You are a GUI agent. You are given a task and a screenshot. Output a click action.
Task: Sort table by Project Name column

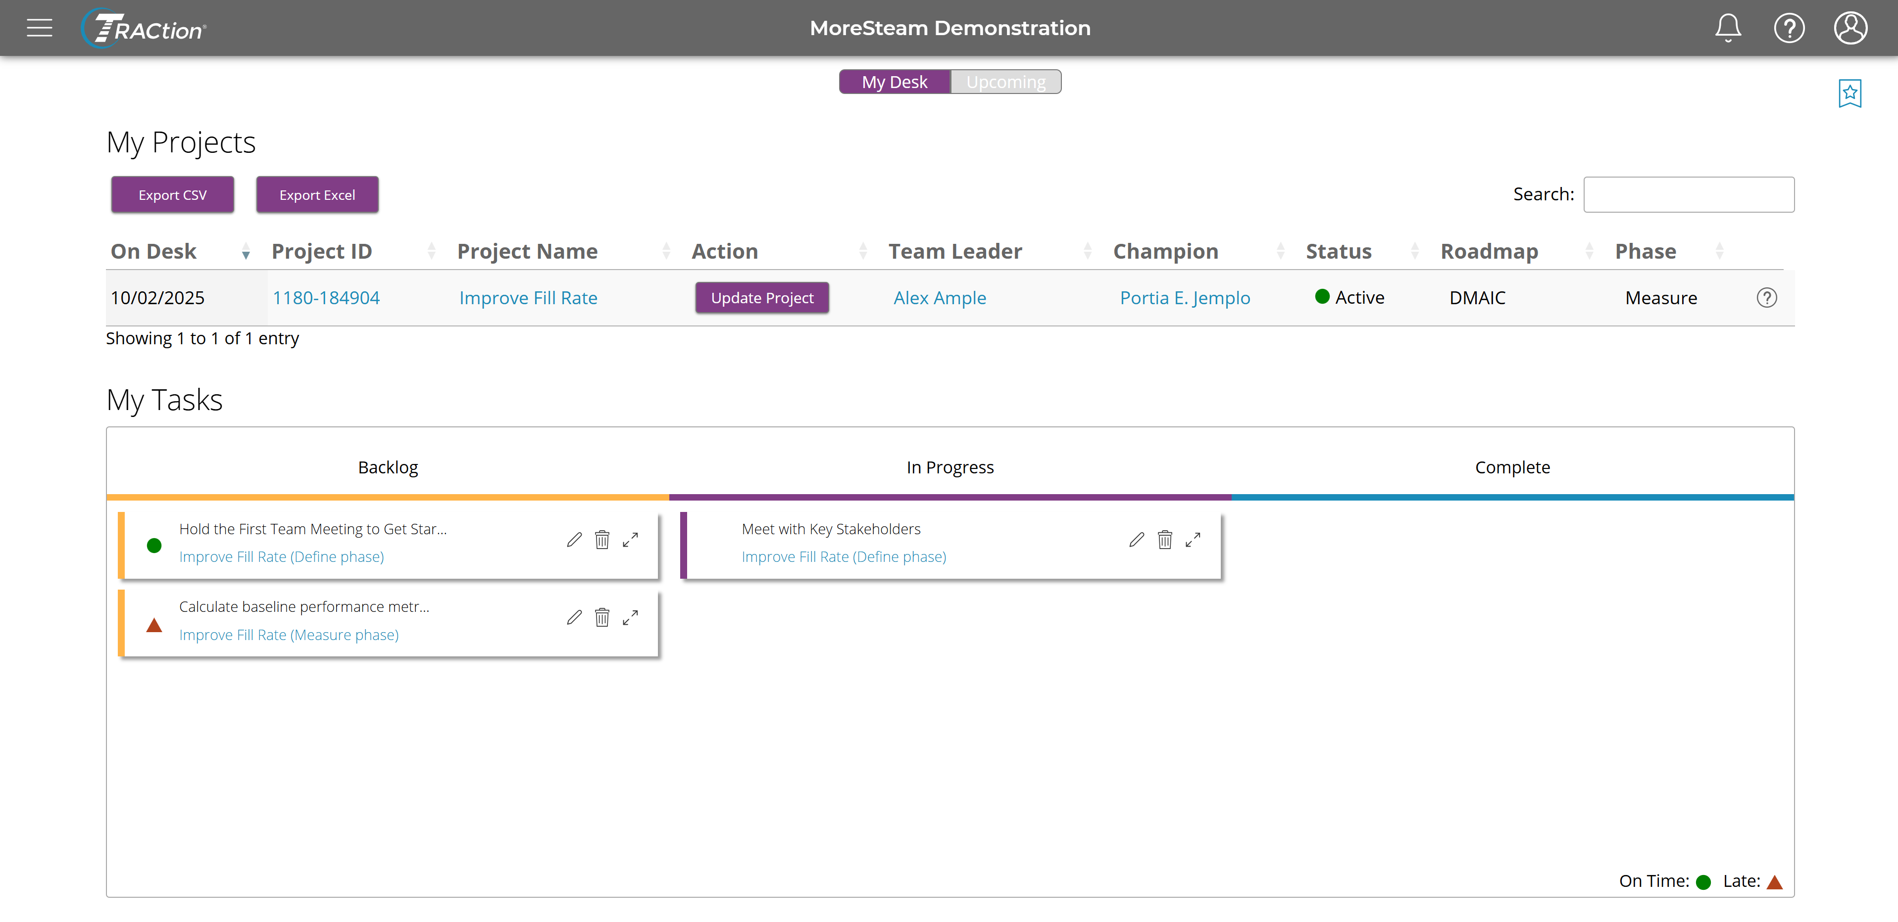point(527,252)
